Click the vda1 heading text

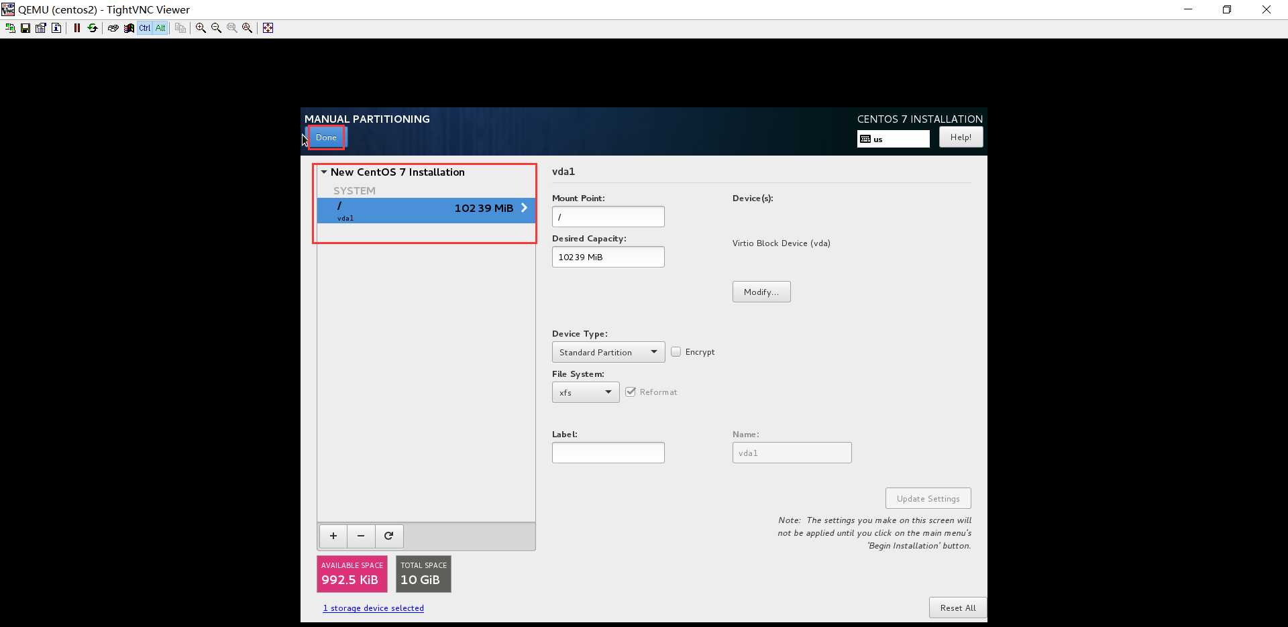563,172
